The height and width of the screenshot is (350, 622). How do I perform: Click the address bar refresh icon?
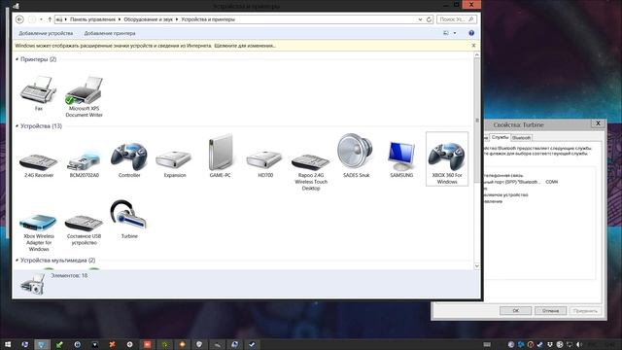429,19
